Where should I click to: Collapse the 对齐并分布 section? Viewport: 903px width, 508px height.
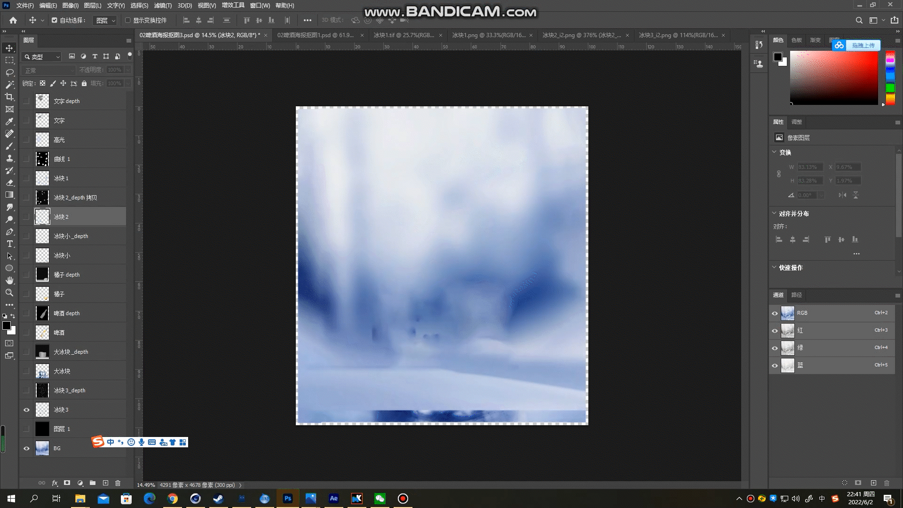[x=774, y=213]
